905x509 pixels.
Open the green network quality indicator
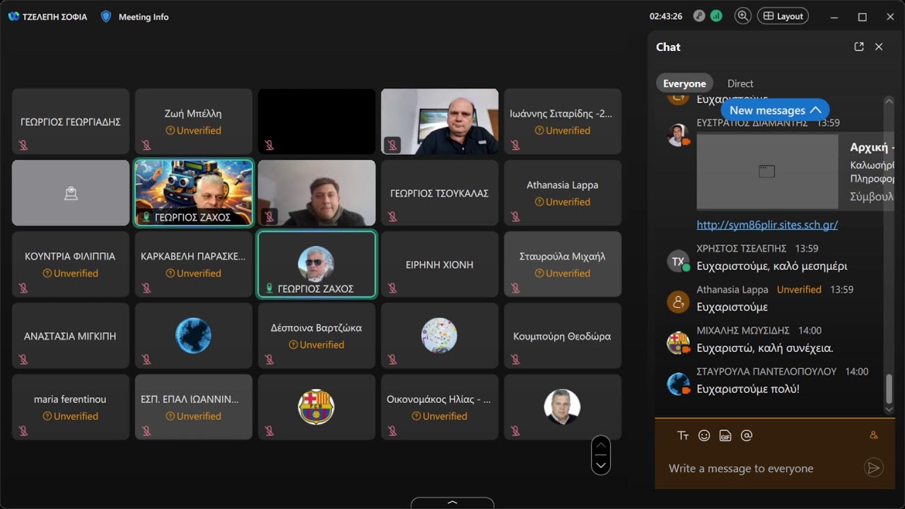[716, 16]
